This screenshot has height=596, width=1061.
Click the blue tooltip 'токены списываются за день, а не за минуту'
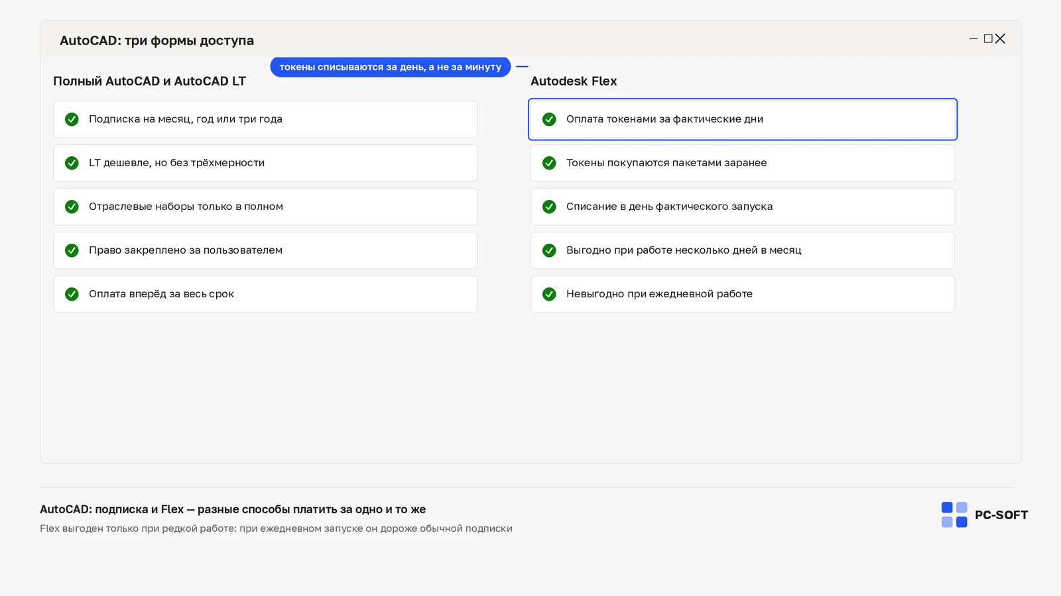pos(391,67)
